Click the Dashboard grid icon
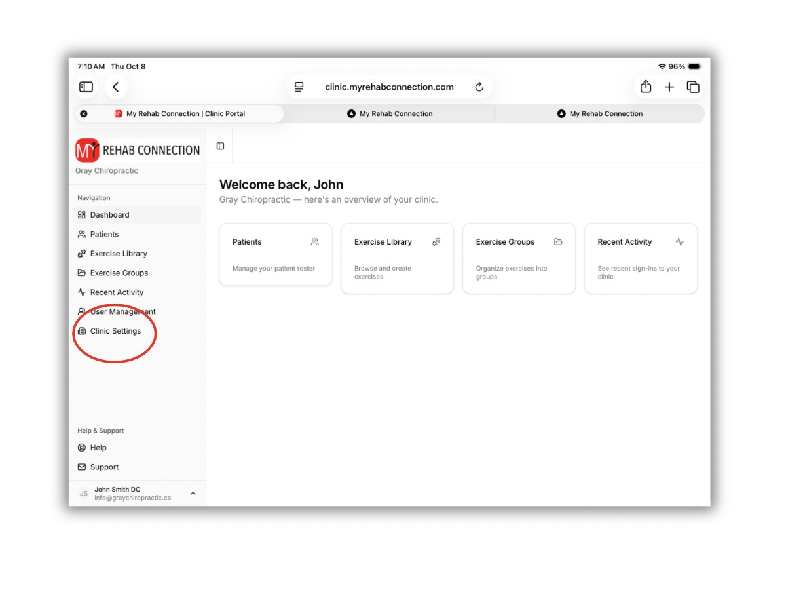Screen dimensions: 786x590 (82, 215)
